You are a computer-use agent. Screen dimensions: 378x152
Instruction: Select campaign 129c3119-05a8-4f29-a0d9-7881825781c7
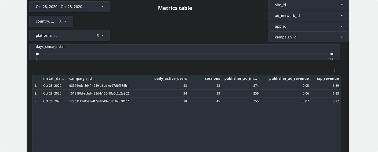pyautogui.click(x=99, y=101)
